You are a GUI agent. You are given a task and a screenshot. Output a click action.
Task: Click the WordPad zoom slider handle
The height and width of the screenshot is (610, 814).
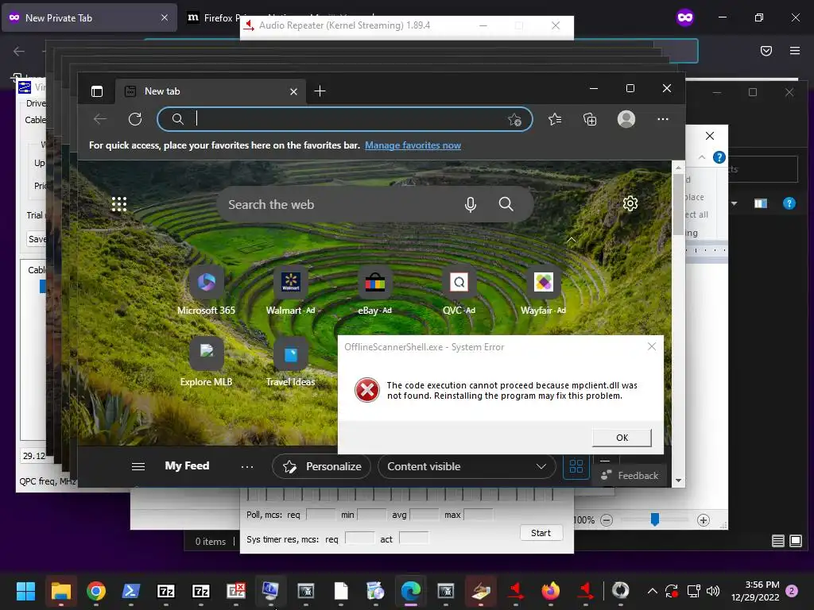point(655,519)
